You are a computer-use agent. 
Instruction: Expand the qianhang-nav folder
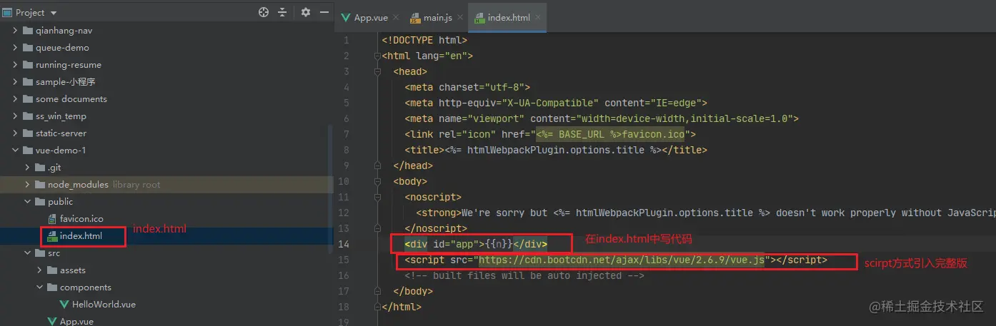[x=15, y=31]
